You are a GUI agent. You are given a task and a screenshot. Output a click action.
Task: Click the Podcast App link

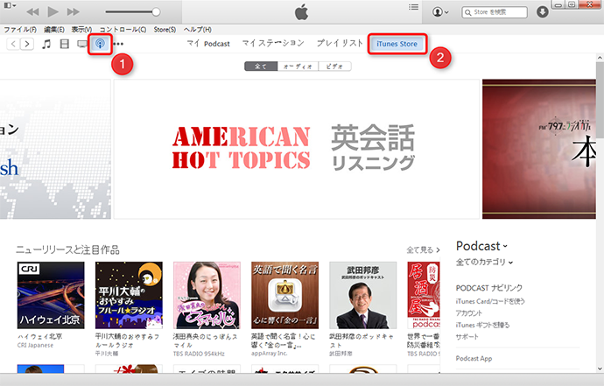(474, 358)
